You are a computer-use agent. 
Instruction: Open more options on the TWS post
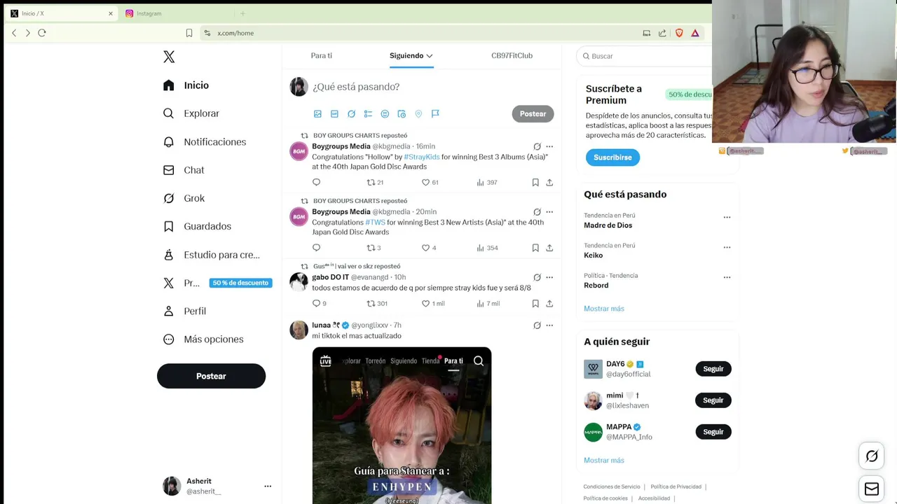[x=549, y=211]
